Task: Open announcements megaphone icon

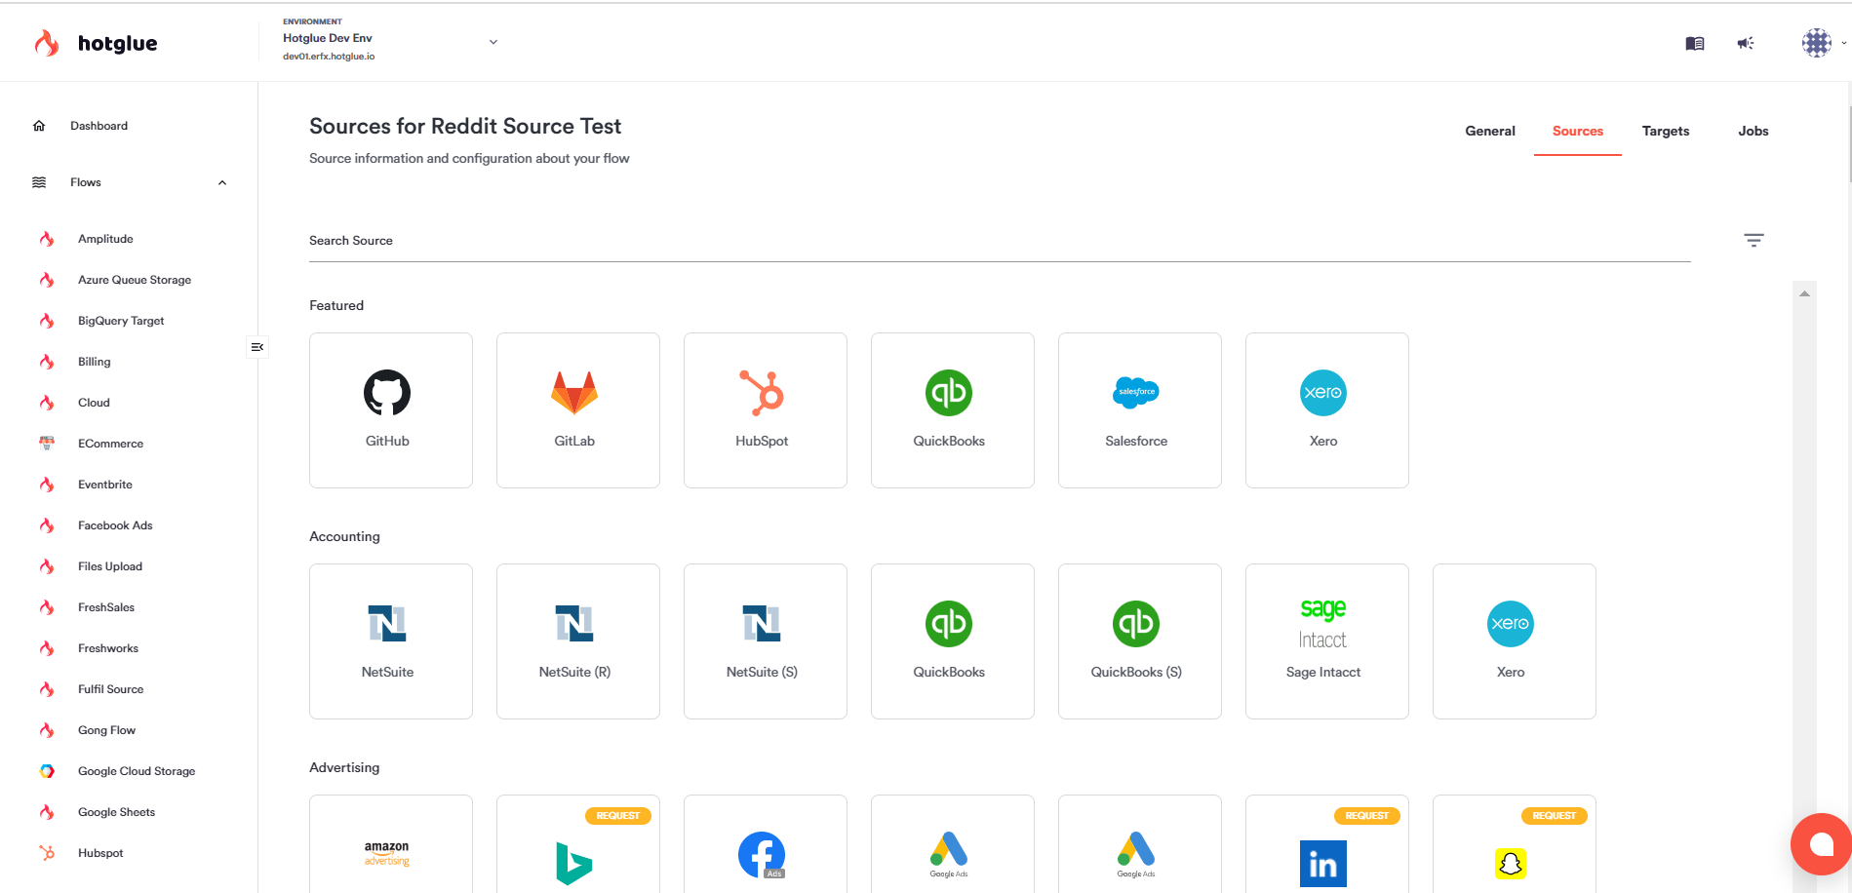Action: point(1746,43)
